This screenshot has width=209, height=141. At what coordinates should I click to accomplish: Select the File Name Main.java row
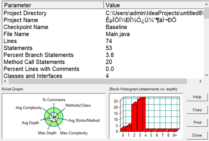click(x=103, y=34)
